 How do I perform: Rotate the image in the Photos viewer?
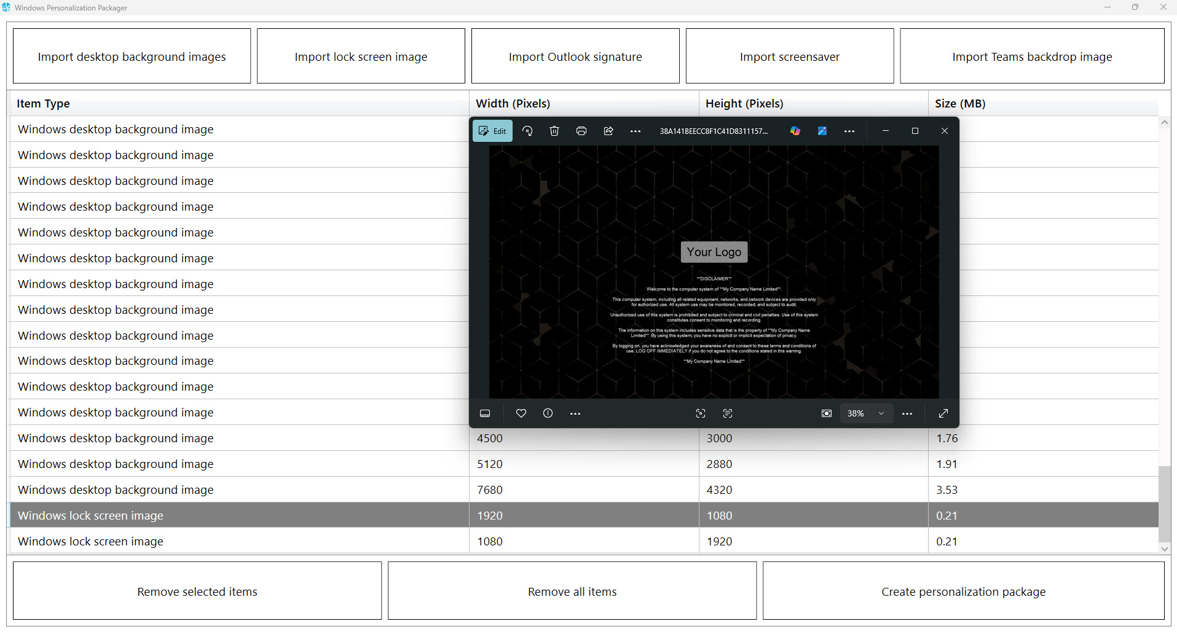pos(527,131)
